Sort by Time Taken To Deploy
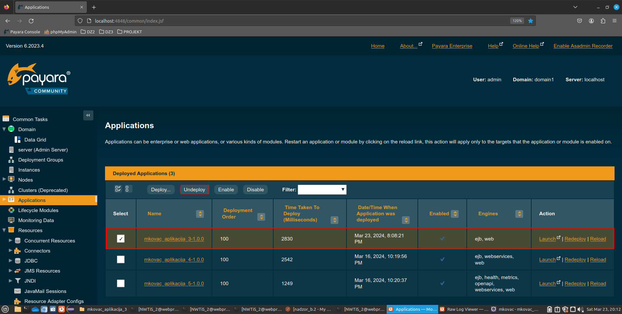 pyautogui.click(x=334, y=220)
